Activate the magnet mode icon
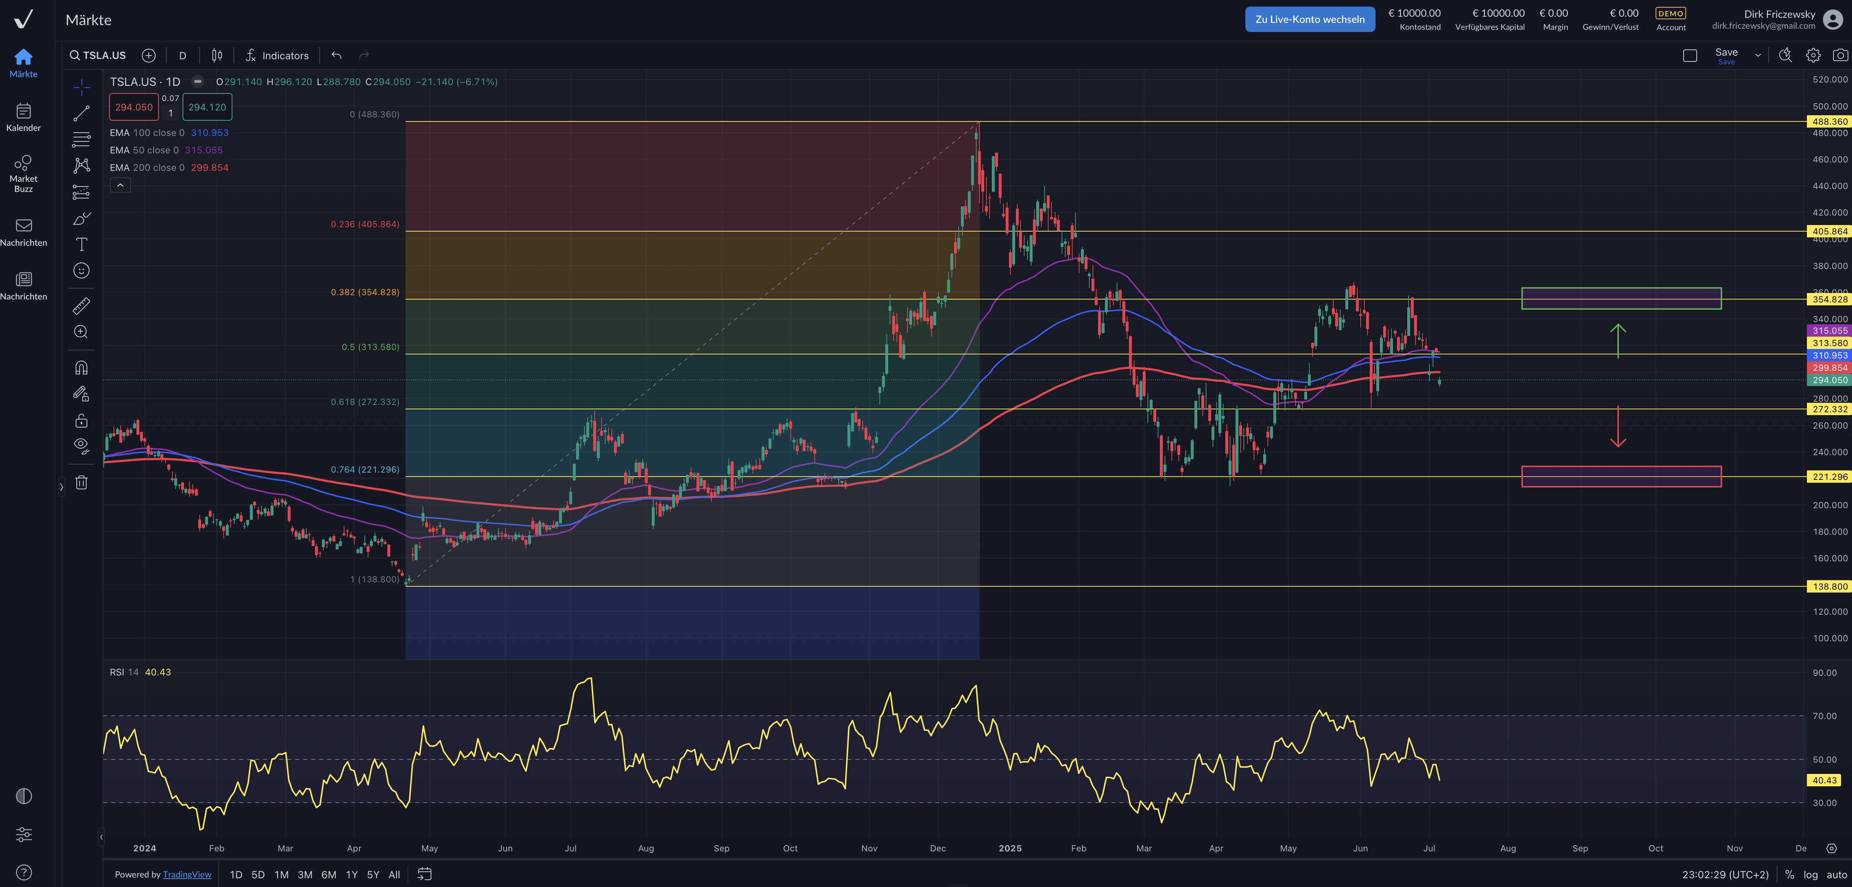The width and height of the screenshot is (1852, 887). tap(81, 367)
